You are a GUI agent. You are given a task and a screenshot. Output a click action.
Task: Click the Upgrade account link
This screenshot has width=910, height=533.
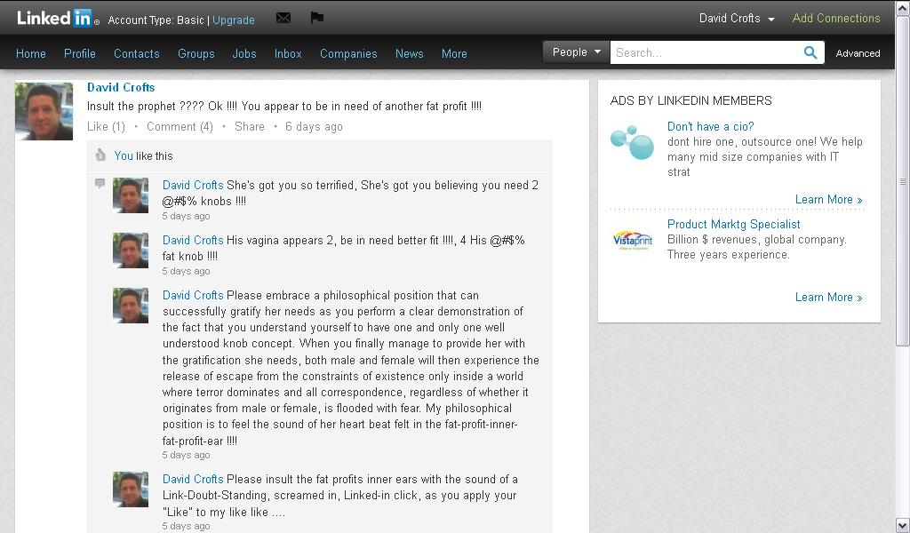[234, 20]
